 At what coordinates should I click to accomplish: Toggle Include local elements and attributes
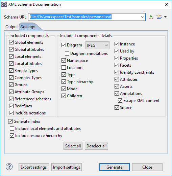tap(12, 129)
